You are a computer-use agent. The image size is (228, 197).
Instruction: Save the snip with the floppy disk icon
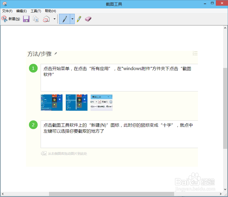click(x=26, y=19)
